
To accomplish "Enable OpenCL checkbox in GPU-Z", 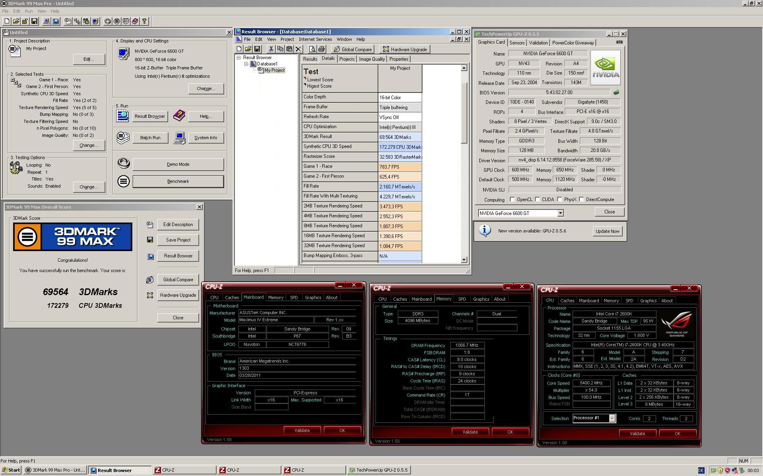I will (x=512, y=200).
